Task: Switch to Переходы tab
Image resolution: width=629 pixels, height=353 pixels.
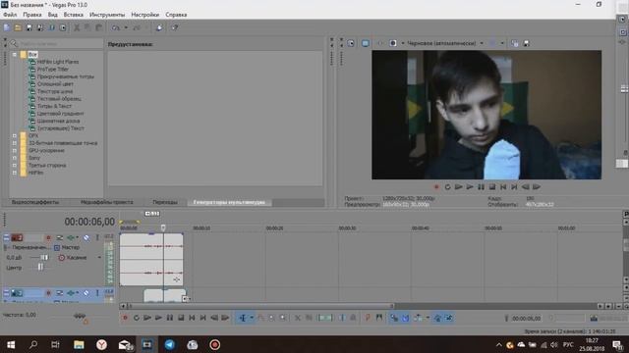Action: coord(165,202)
